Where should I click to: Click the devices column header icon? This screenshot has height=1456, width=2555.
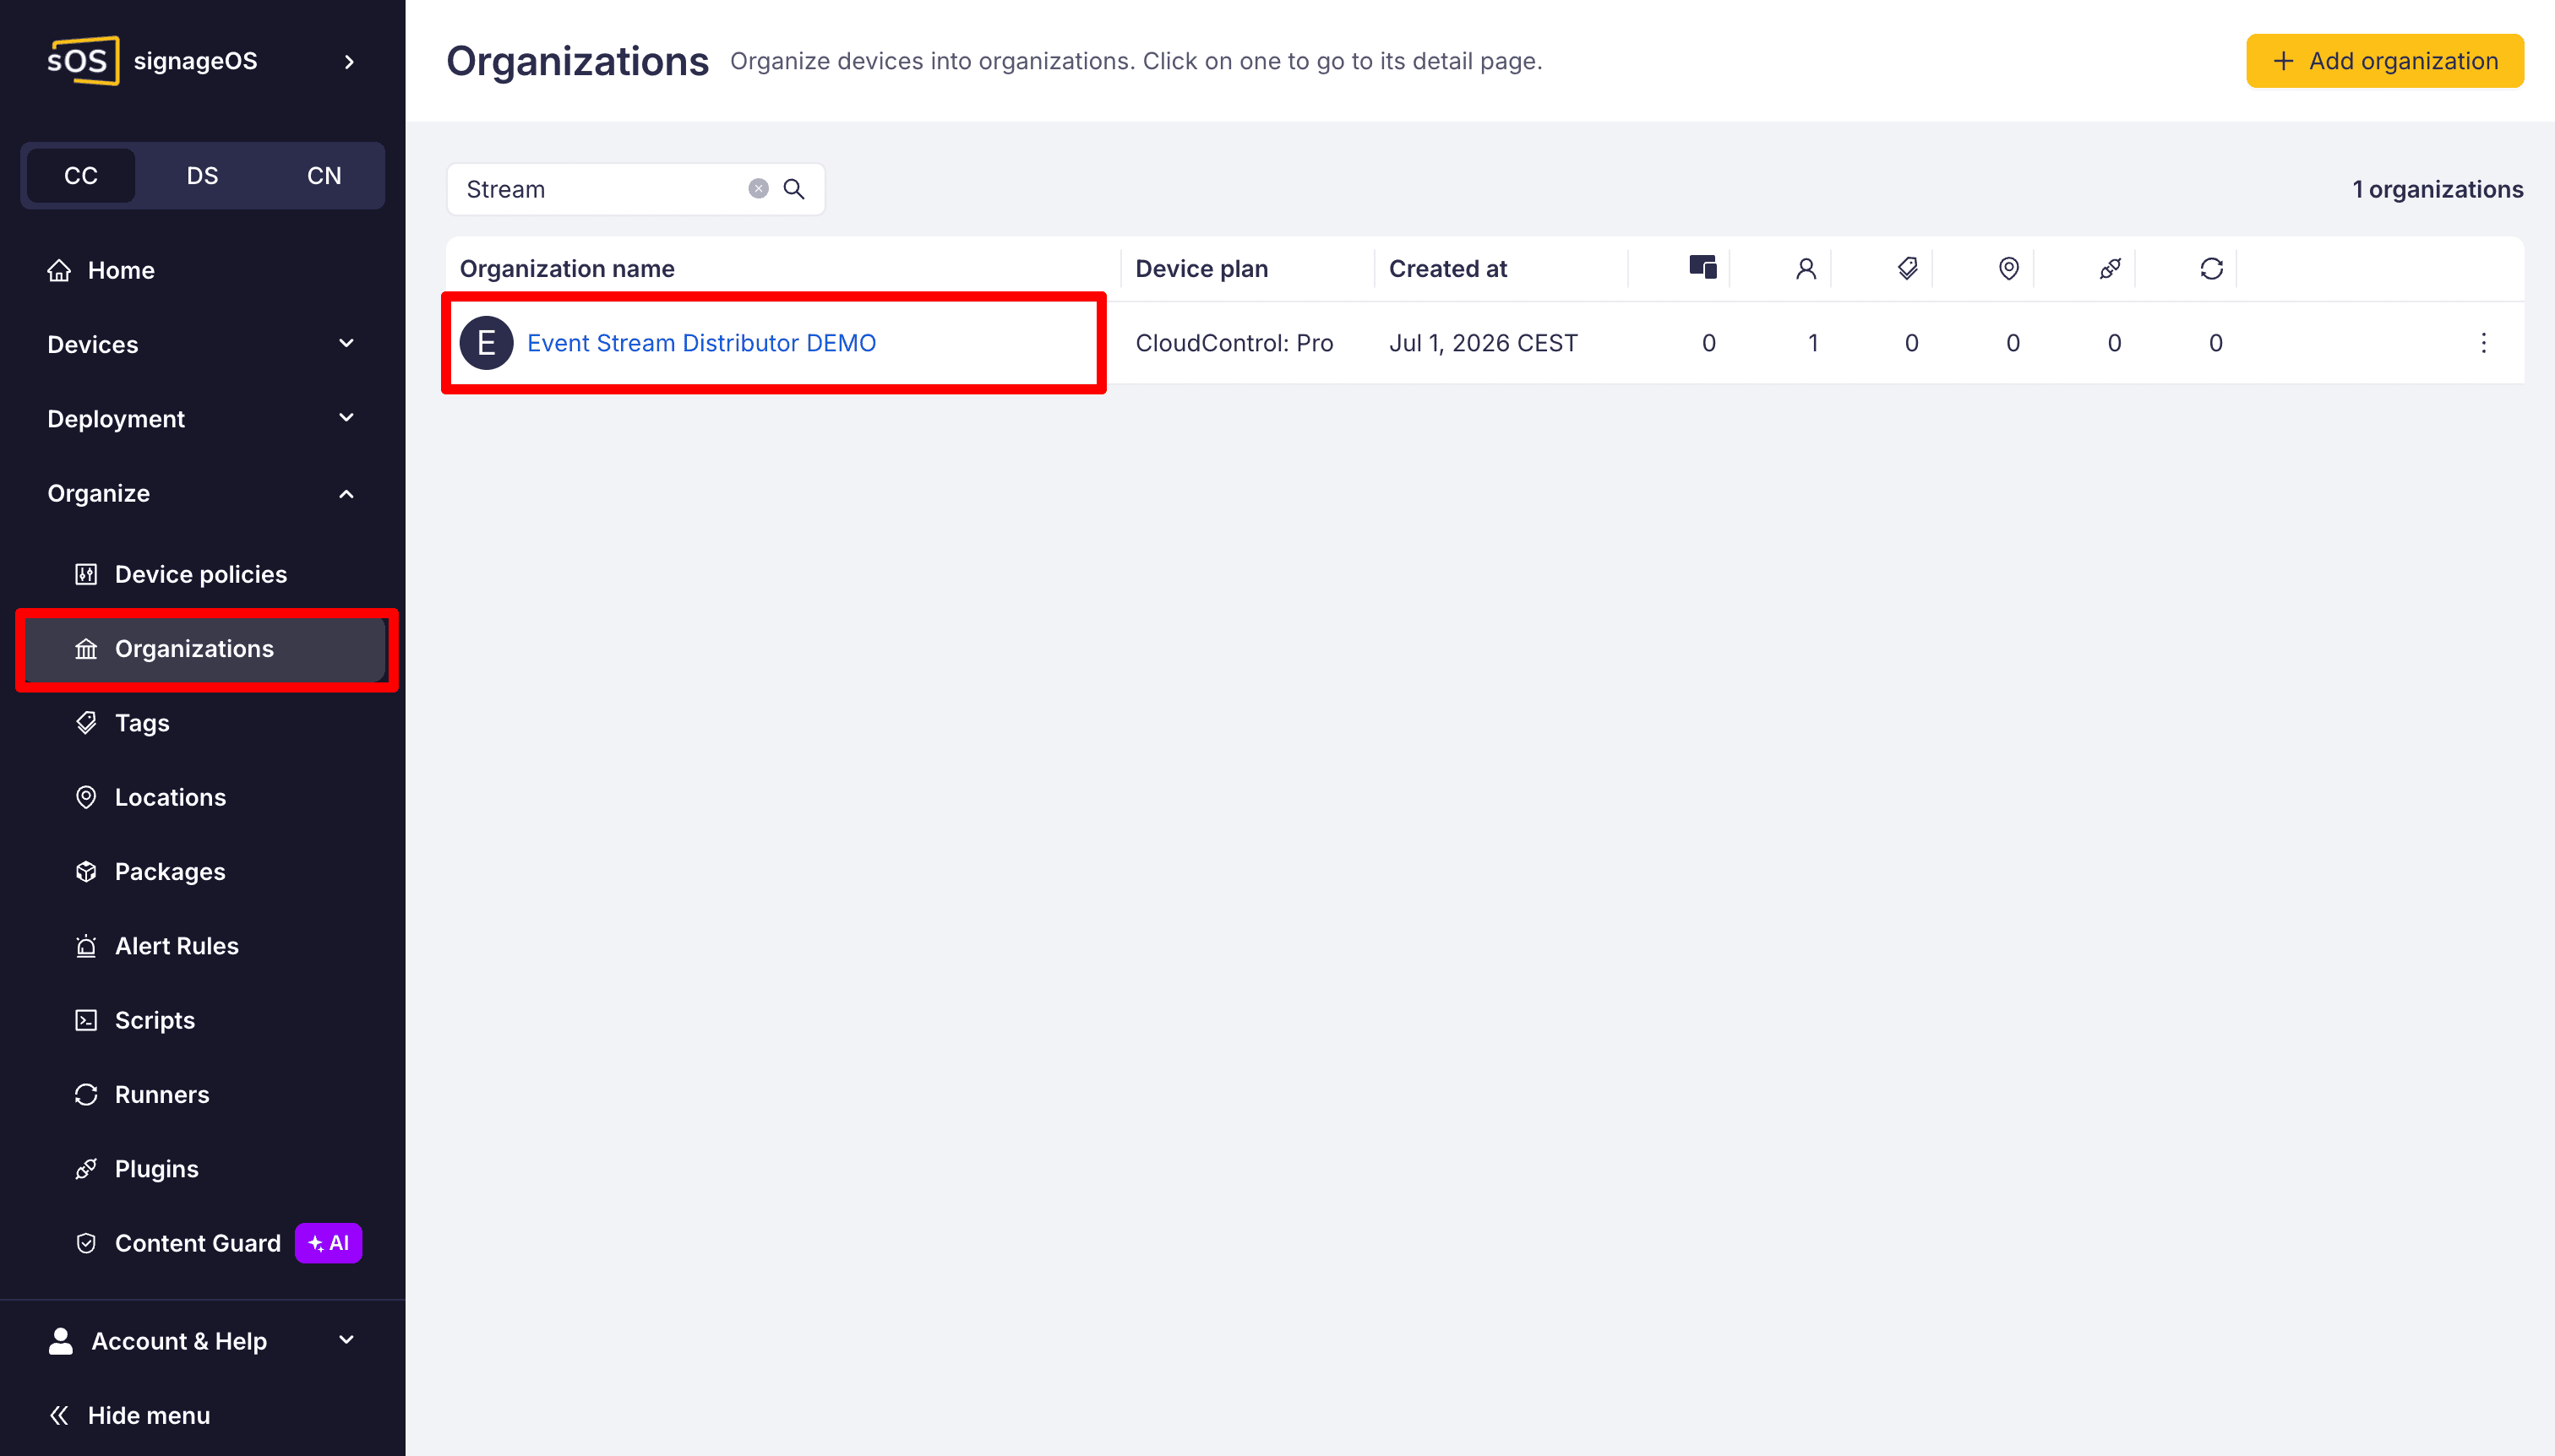click(x=1702, y=268)
